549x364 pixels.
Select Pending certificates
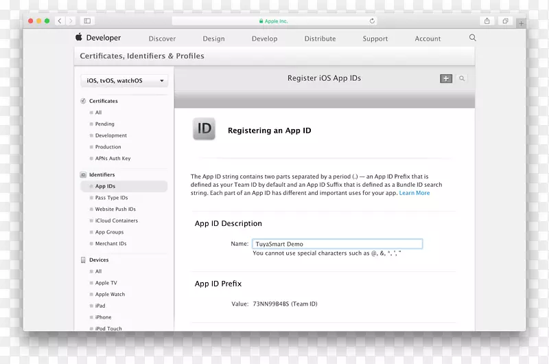click(105, 124)
